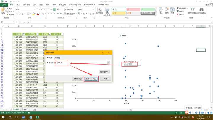Switch to the 替换 (Replace) tab in dialog
Viewport: 213px width, 120px height.
point(58,57)
